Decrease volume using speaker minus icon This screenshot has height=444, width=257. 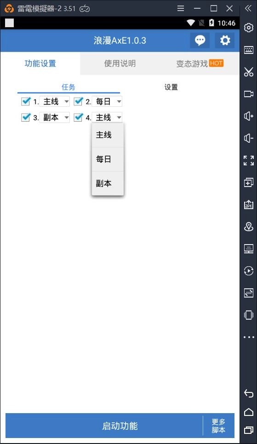pos(249,138)
